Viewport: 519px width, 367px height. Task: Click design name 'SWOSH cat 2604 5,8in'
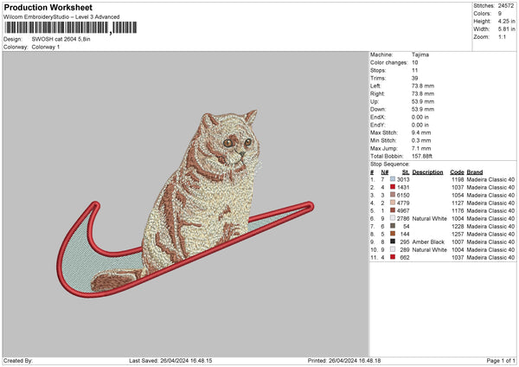point(61,39)
